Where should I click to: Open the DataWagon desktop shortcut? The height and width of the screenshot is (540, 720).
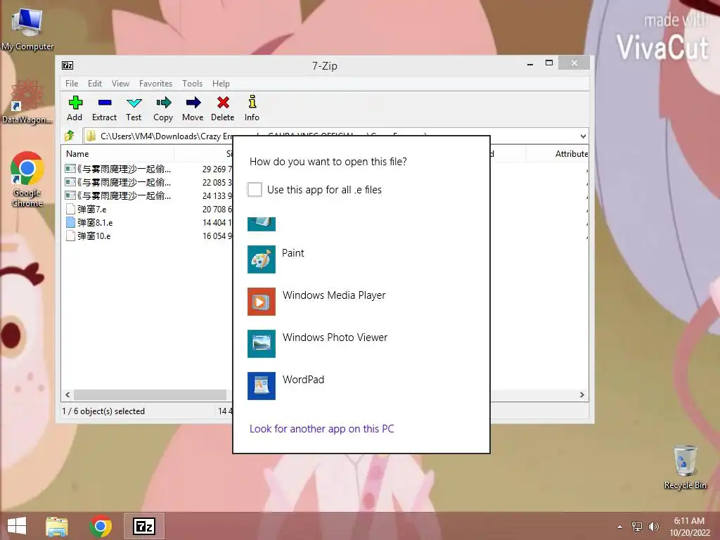(x=27, y=103)
